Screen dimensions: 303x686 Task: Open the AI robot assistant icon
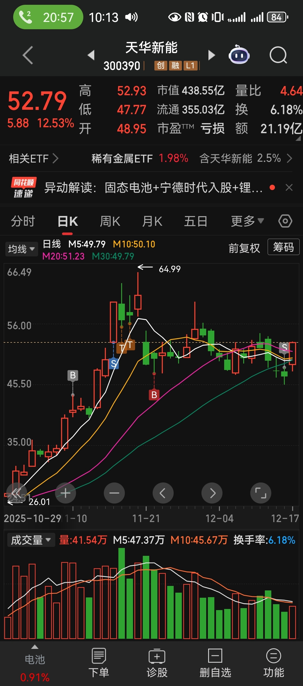239,55
